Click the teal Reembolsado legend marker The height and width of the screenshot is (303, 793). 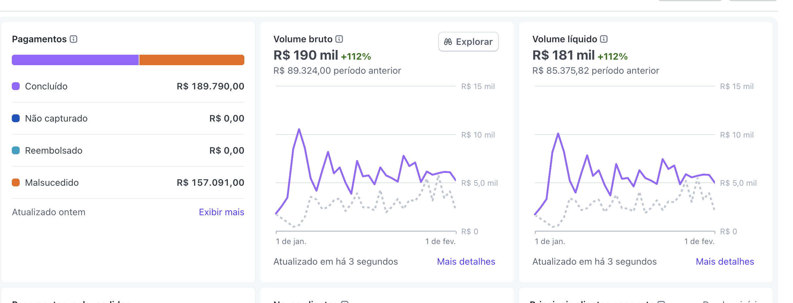(x=15, y=150)
